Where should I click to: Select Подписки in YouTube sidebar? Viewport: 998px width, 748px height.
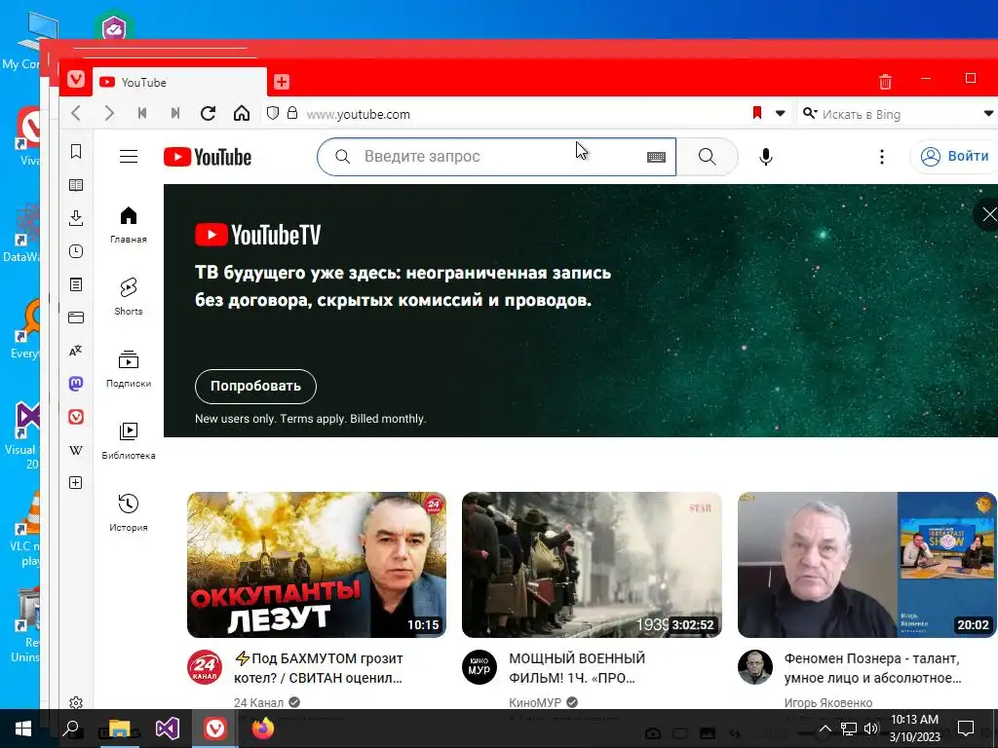(129, 369)
